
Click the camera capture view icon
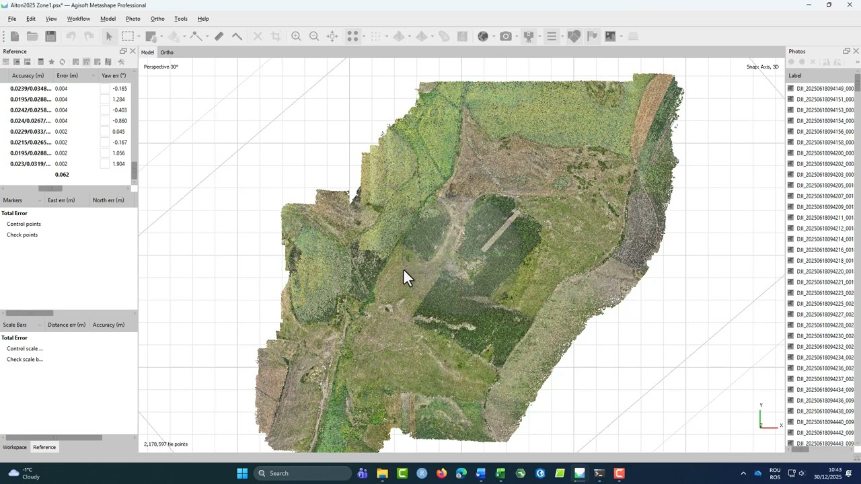(506, 36)
